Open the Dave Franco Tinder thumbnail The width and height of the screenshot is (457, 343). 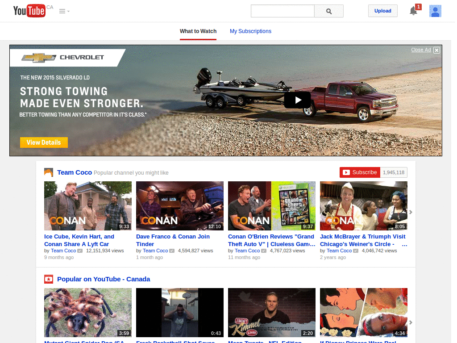179,206
